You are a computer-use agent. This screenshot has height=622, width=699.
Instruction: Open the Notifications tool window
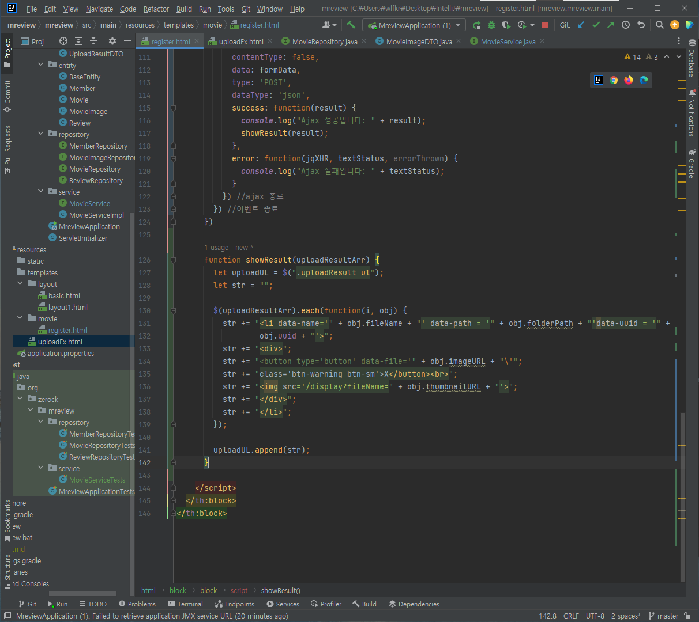(x=692, y=113)
